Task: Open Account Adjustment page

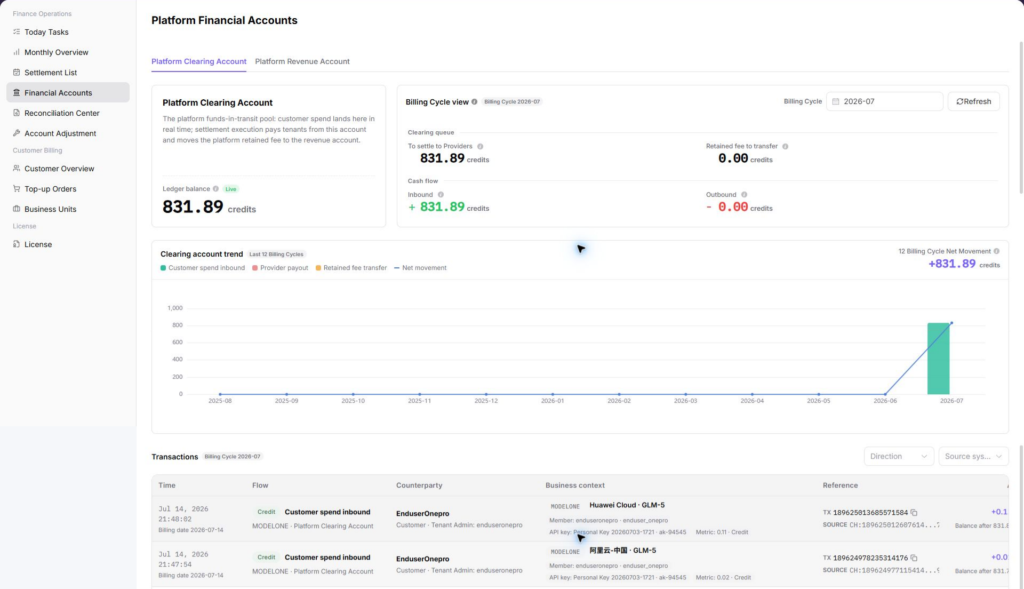Action: click(68, 133)
